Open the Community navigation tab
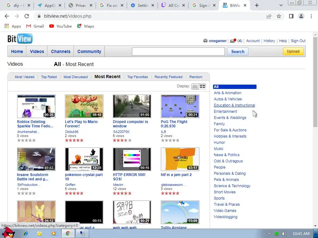Viewport: 318px width, 238px height. click(89, 51)
